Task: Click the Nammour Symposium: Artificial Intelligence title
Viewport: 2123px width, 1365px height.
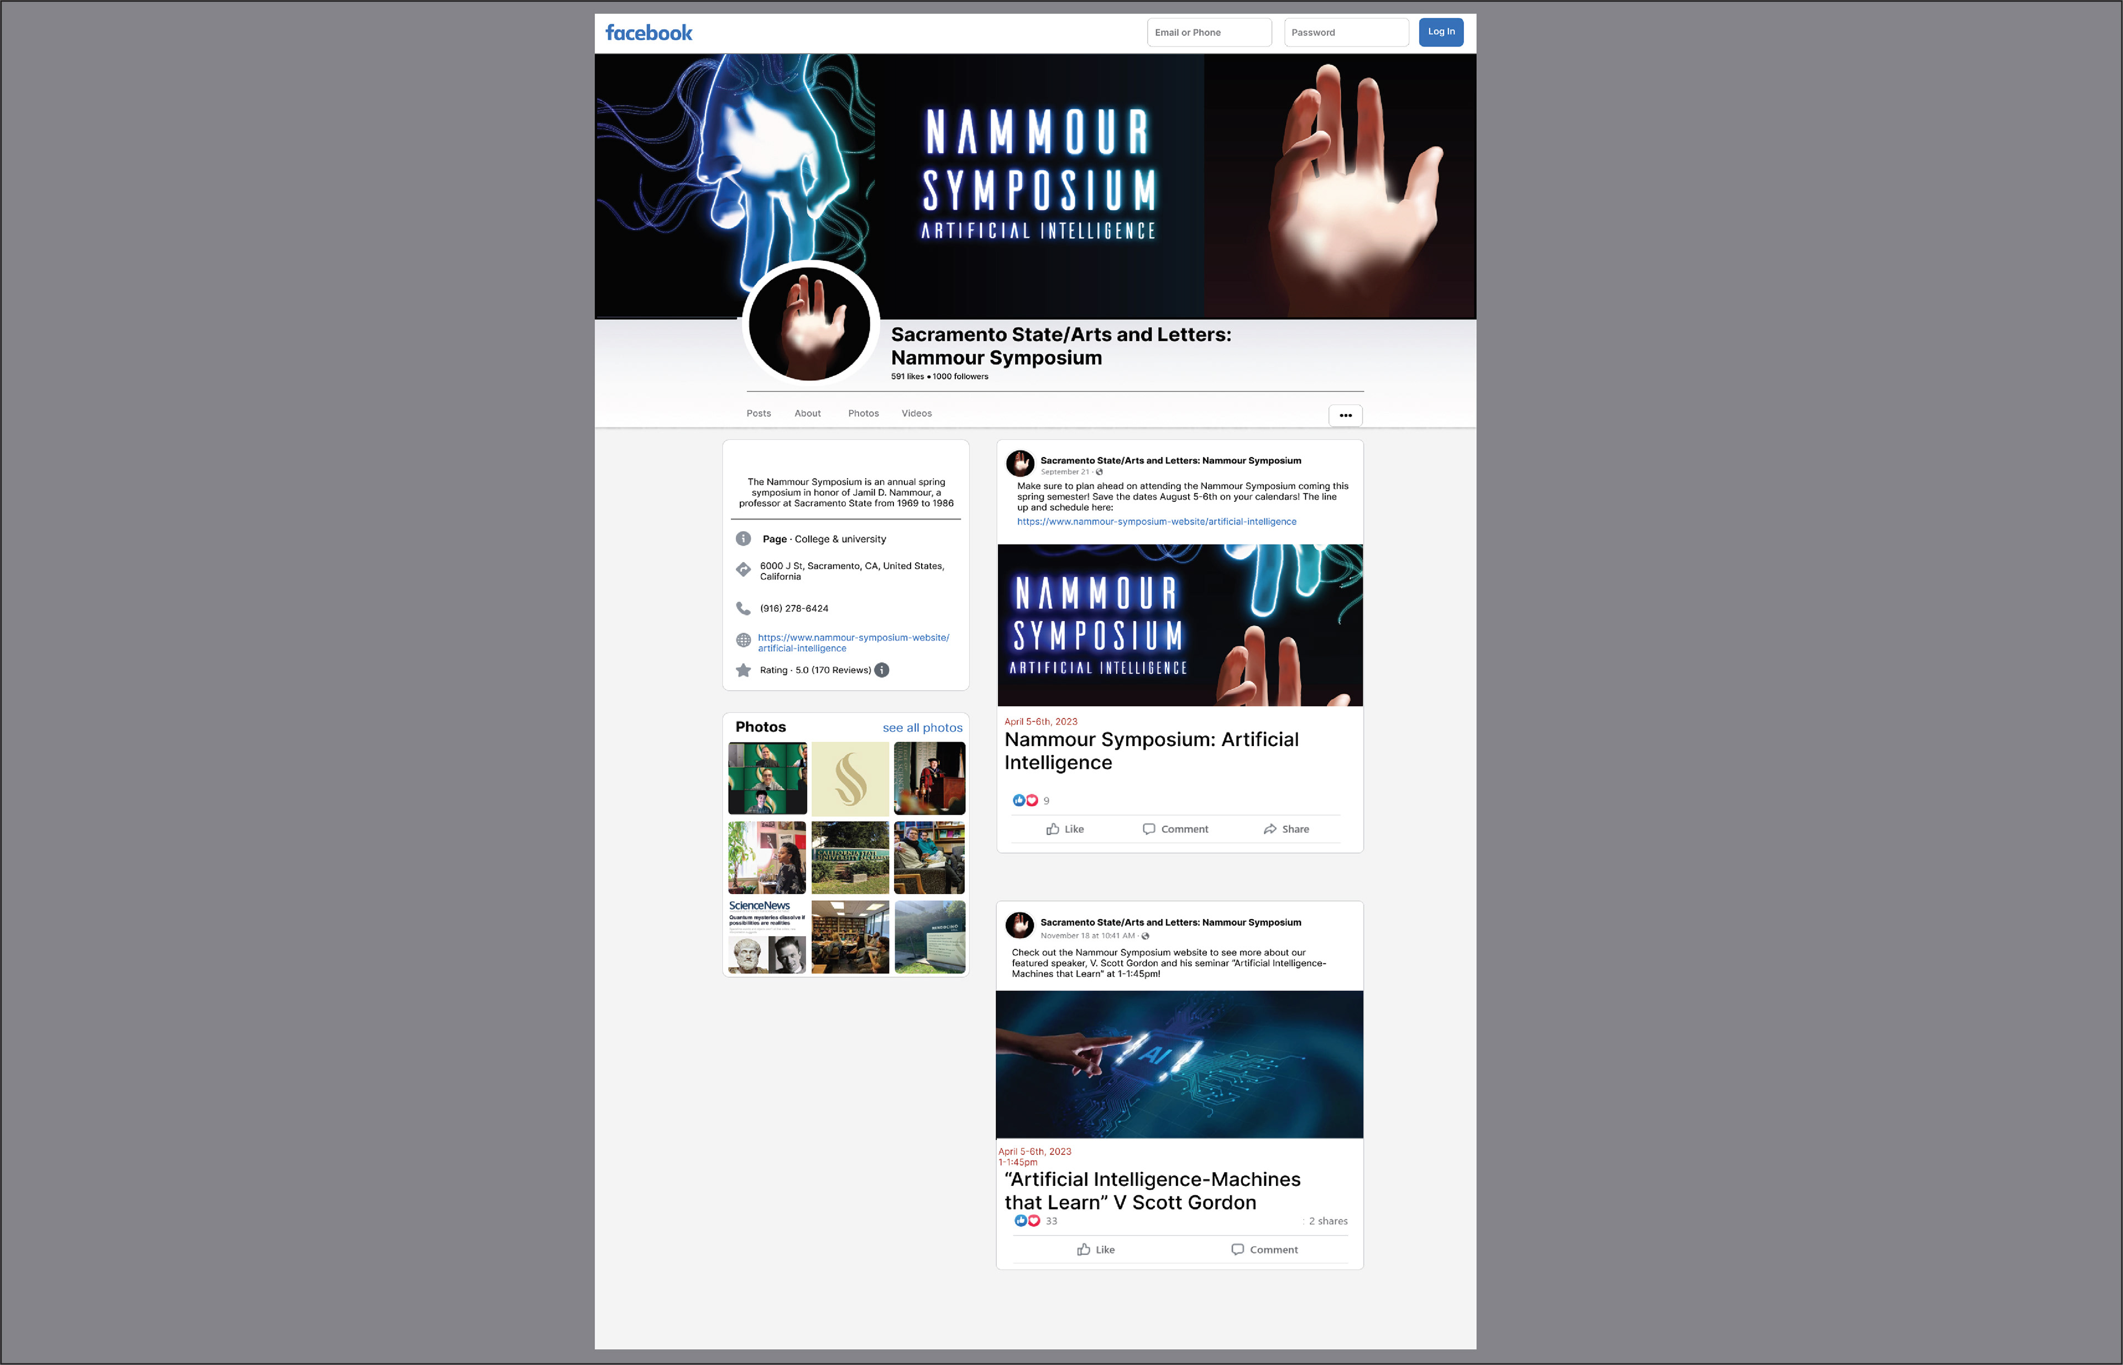Action: (x=1151, y=750)
